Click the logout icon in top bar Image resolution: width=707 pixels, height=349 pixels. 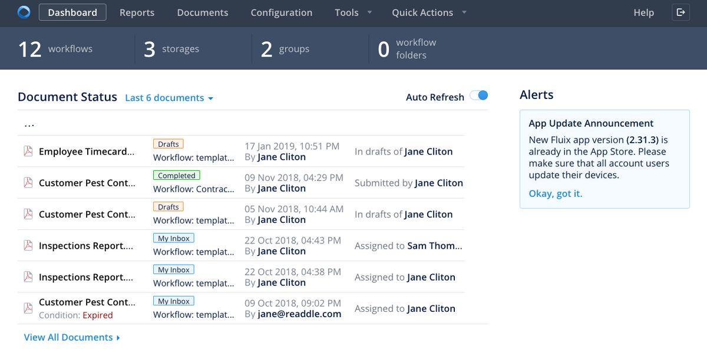click(x=680, y=12)
